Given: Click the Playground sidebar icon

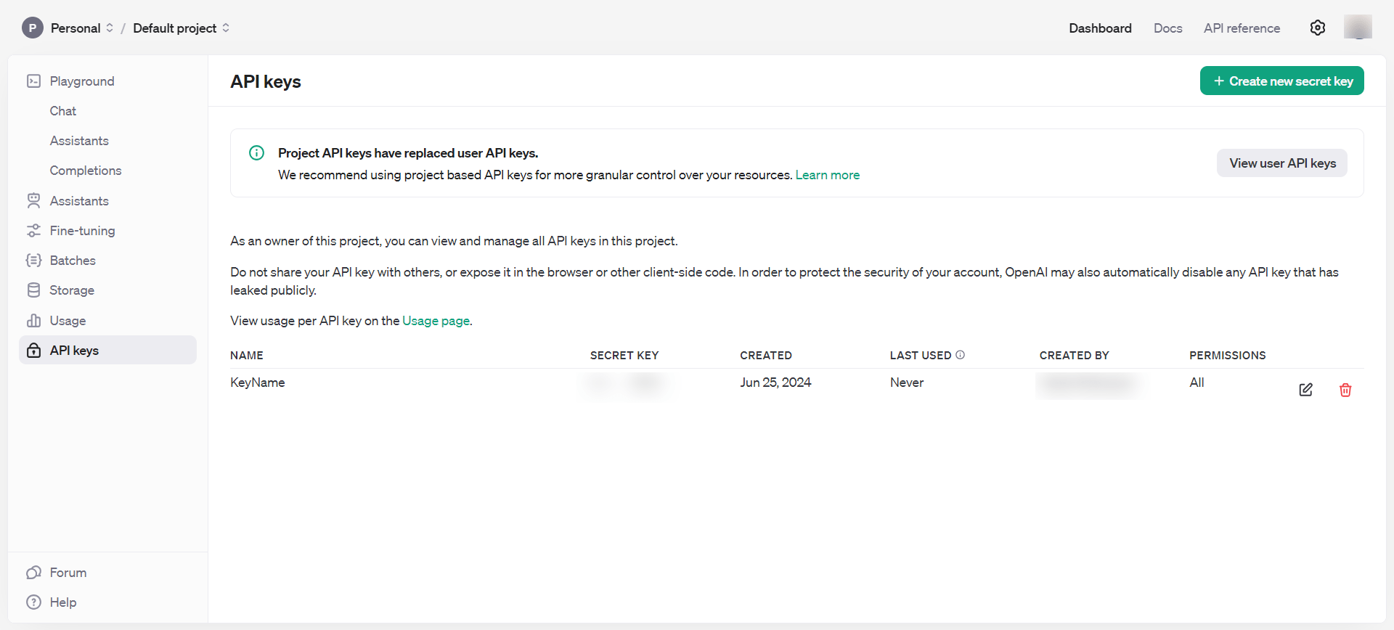Looking at the screenshot, I should pos(33,81).
